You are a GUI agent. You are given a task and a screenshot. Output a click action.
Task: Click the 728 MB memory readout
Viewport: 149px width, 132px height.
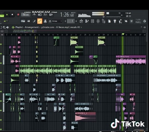click(128, 13)
